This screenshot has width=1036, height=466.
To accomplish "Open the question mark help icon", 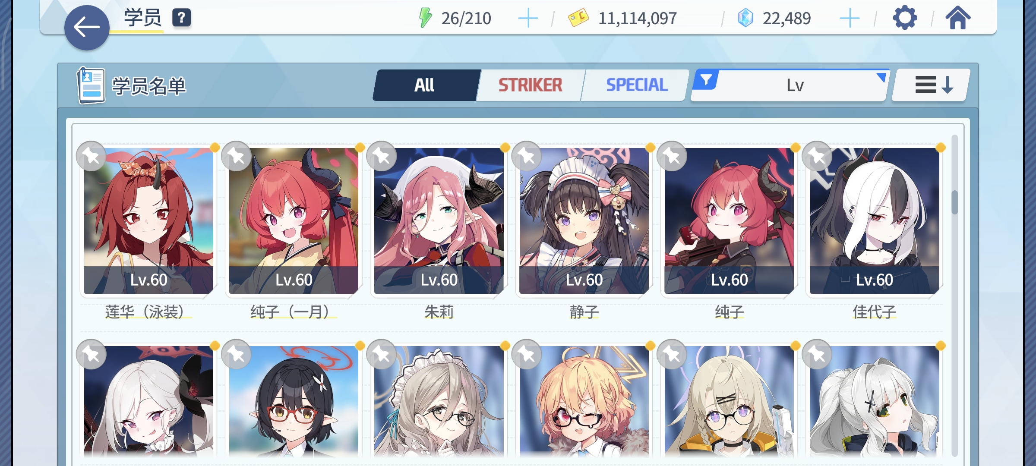I will point(181,18).
